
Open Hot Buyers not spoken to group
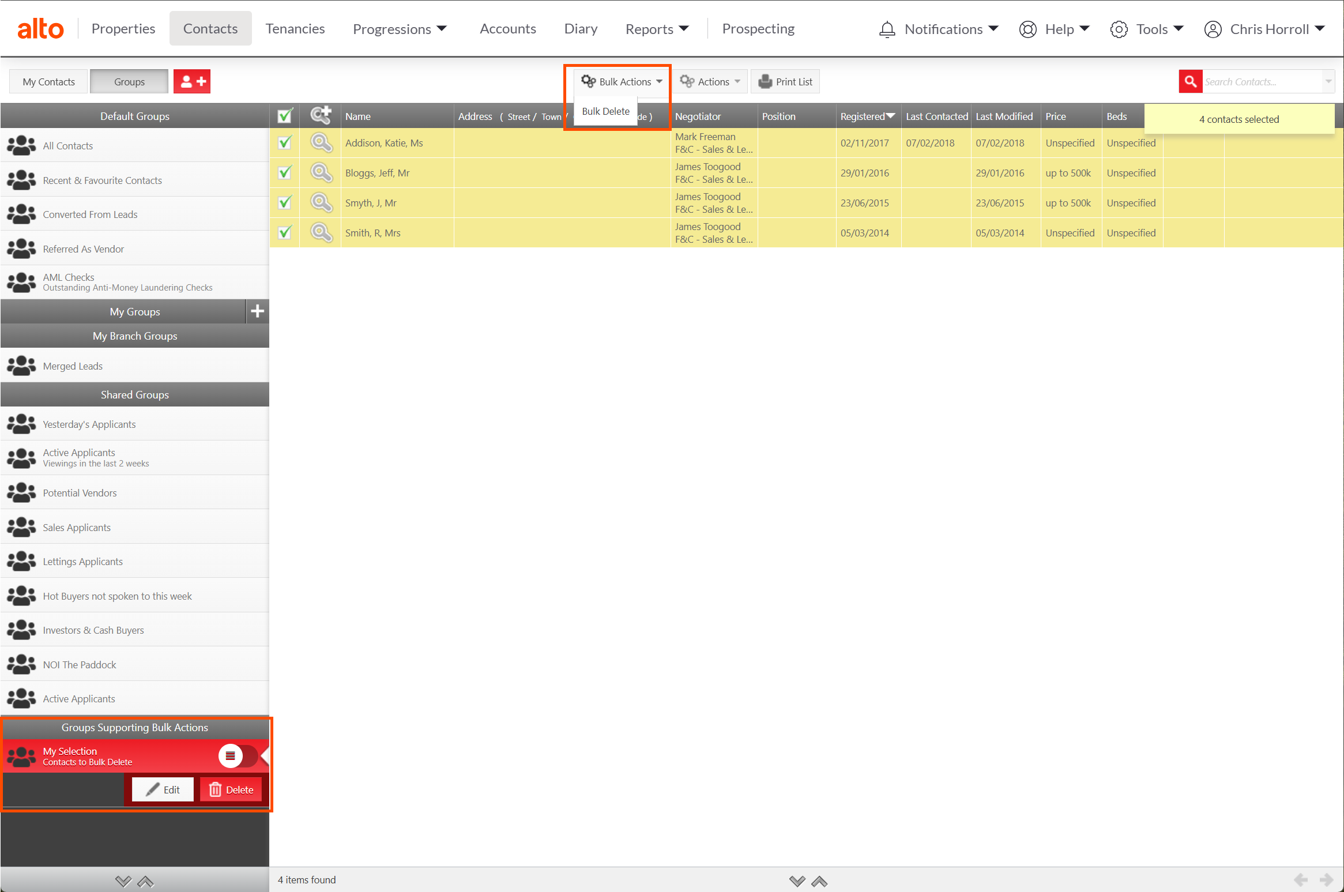(x=135, y=596)
